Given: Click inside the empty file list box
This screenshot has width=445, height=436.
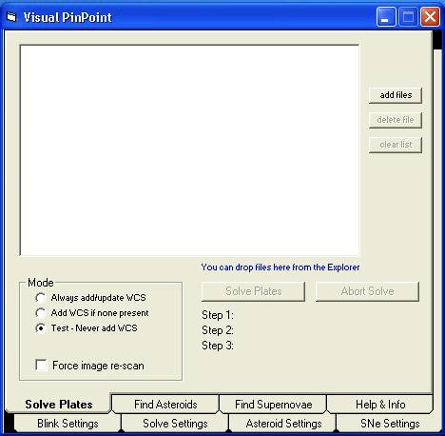Looking at the screenshot, I should point(189,150).
